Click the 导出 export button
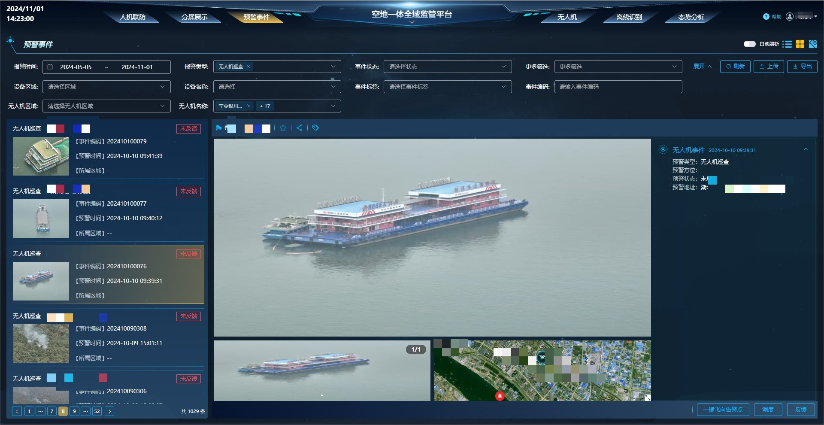The image size is (824, 425). [802, 67]
